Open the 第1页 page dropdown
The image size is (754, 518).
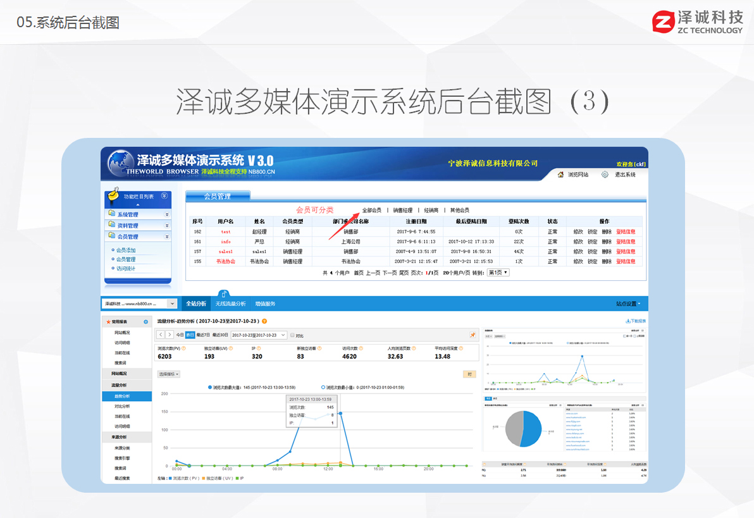click(x=498, y=273)
